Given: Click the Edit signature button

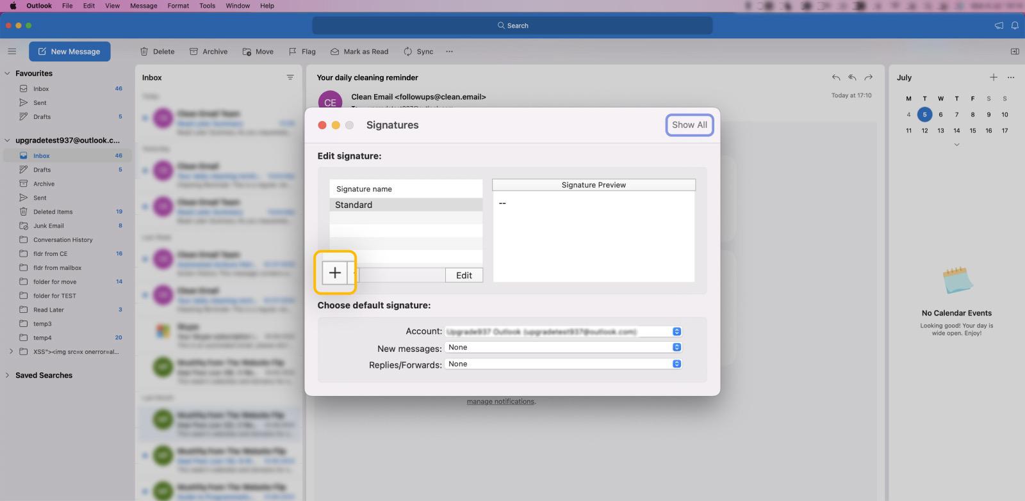Looking at the screenshot, I should [464, 275].
